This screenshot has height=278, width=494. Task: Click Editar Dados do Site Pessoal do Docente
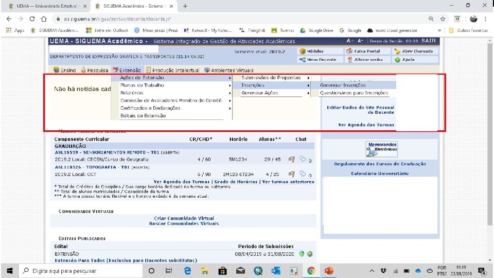[360, 110]
